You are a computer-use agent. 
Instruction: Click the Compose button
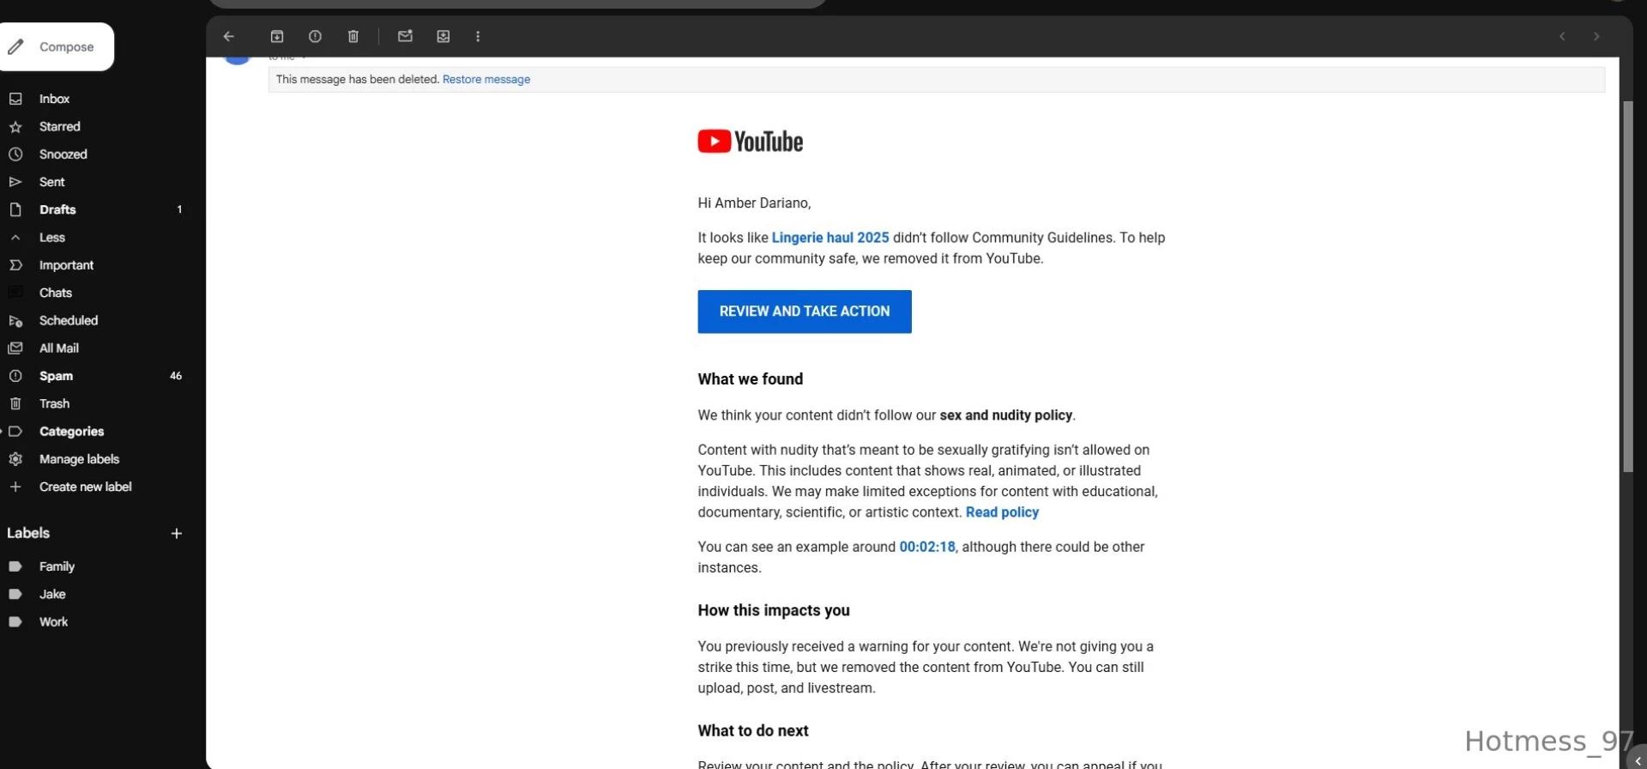click(x=56, y=46)
